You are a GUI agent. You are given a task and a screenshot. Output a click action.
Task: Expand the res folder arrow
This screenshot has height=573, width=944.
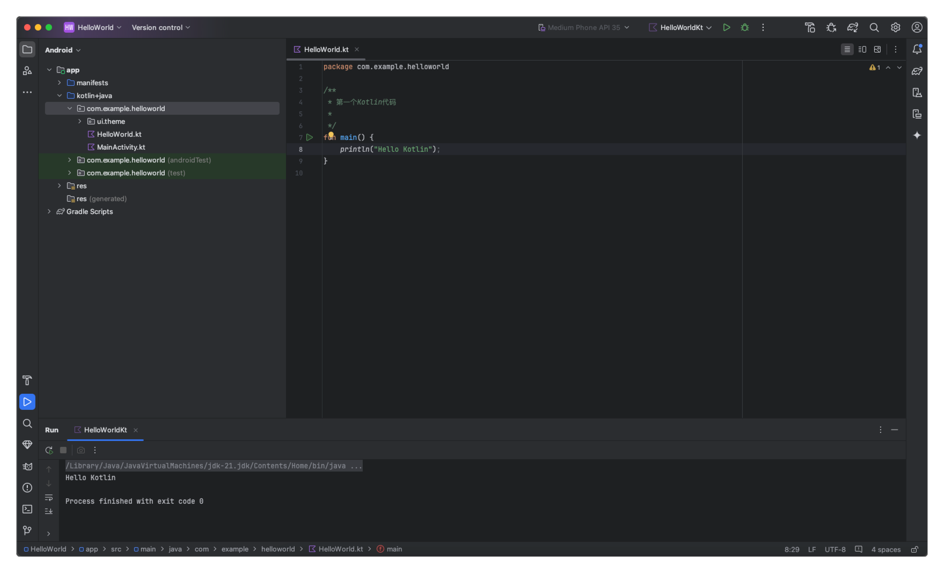tap(59, 186)
